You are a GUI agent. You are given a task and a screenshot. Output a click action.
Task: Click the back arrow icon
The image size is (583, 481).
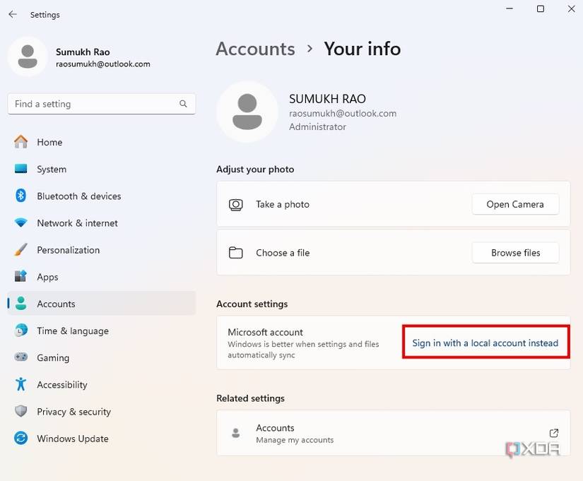pyautogui.click(x=13, y=14)
